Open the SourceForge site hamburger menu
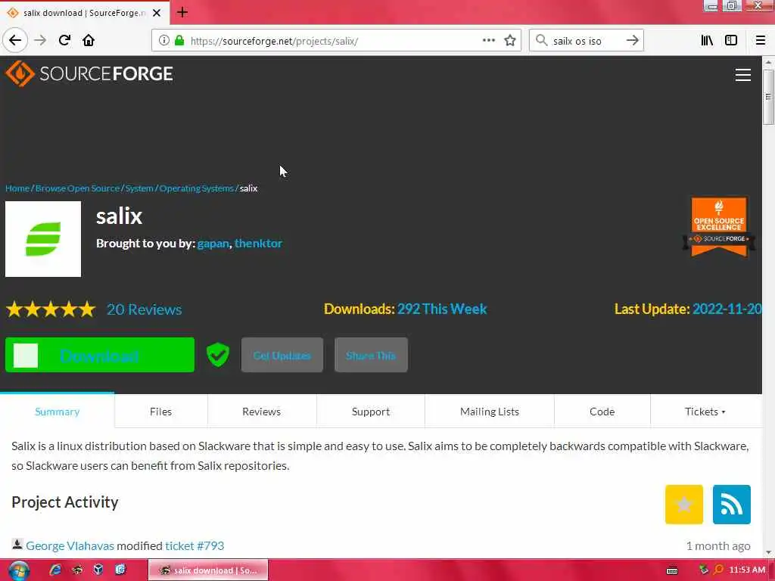Screen dimensions: 775x581 pyautogui.click(x=743, y=75)
